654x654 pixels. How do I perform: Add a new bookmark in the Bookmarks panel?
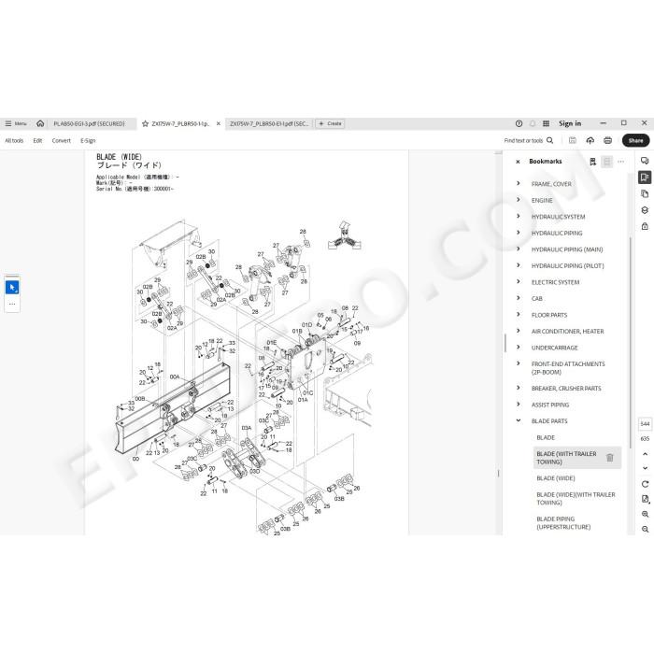592,162
